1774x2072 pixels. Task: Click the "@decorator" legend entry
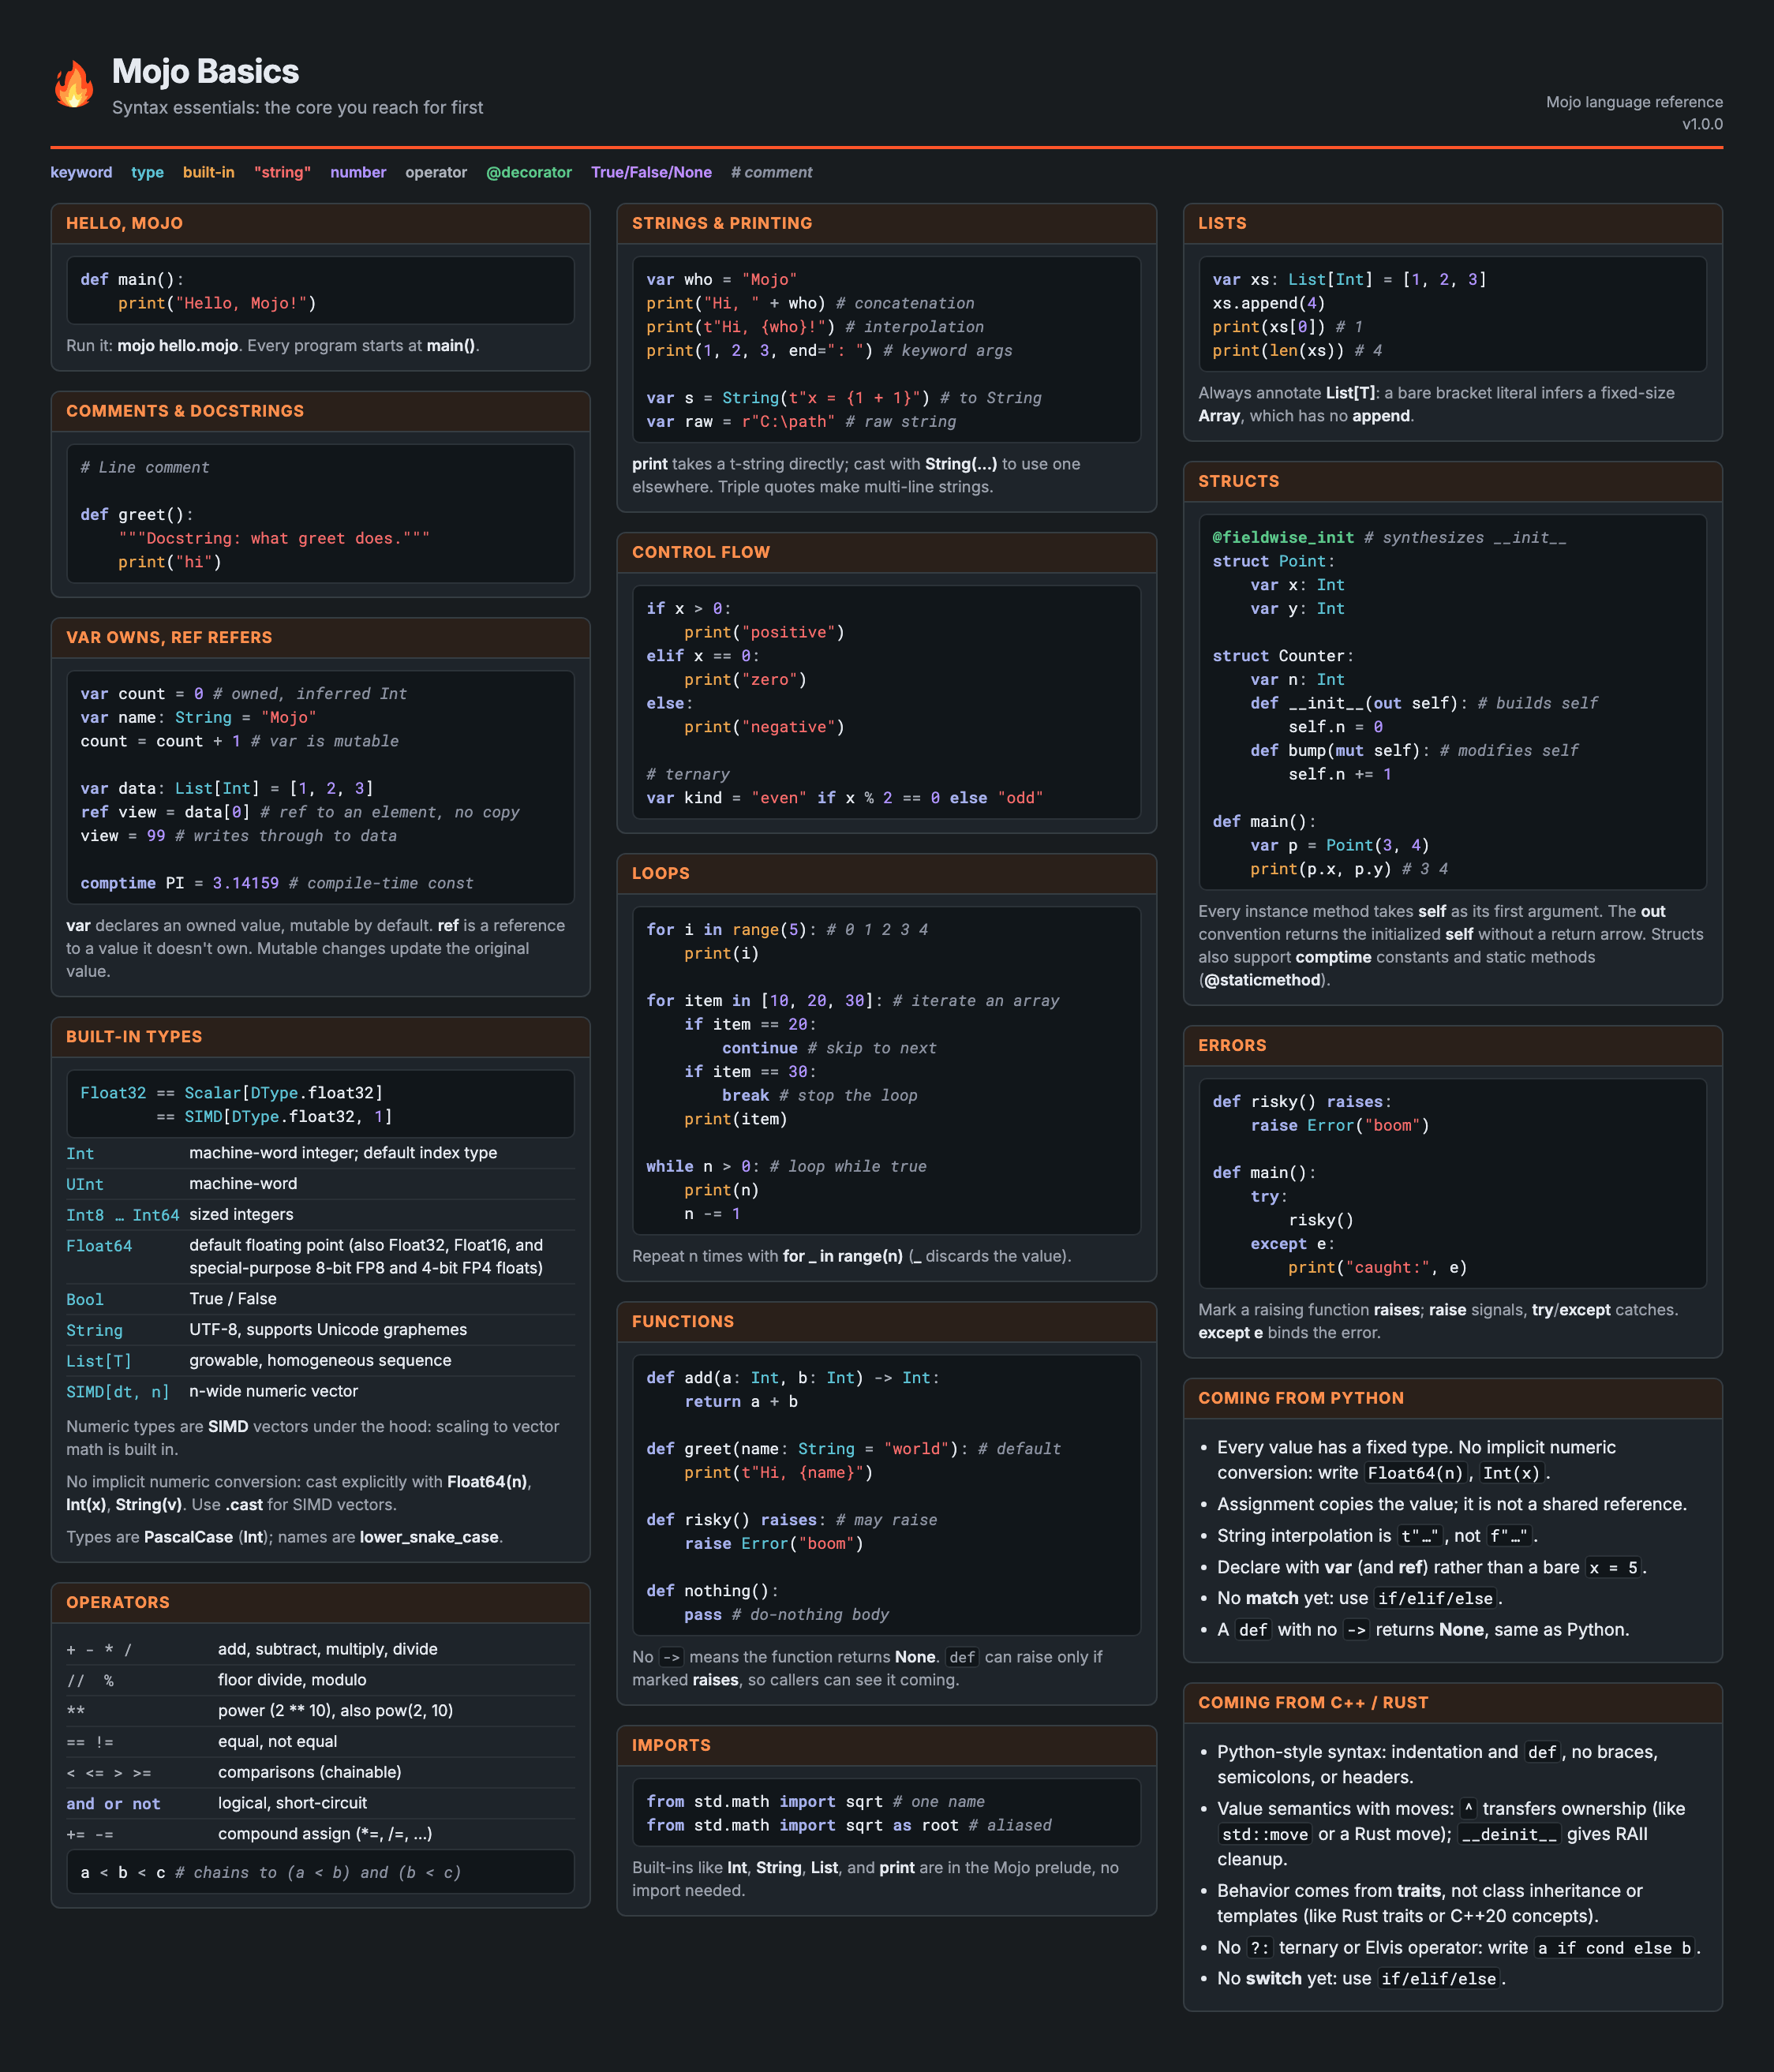tap(528, 172)
